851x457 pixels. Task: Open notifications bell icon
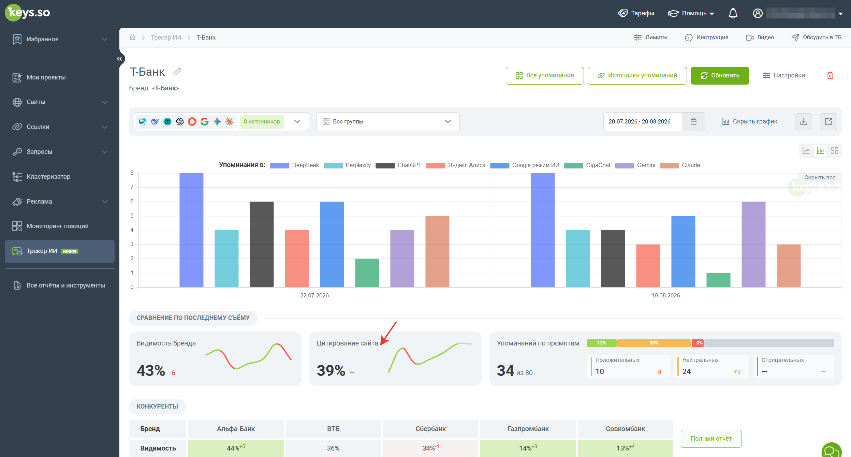point(733,14)
